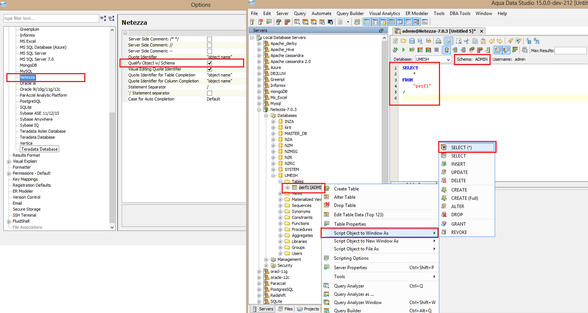
Task: Uncheck Qualify Object w/ Schema checkbox
Action: coord(209,63)
